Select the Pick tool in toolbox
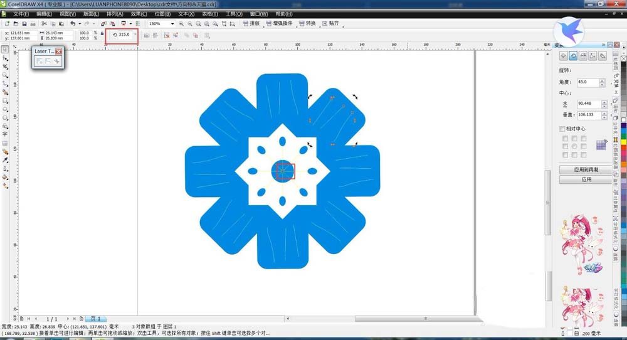 click(x=5, y=50)
